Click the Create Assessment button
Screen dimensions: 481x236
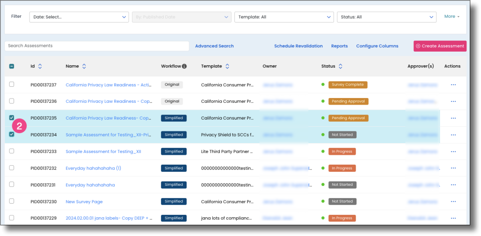click(x=440, y=46)
